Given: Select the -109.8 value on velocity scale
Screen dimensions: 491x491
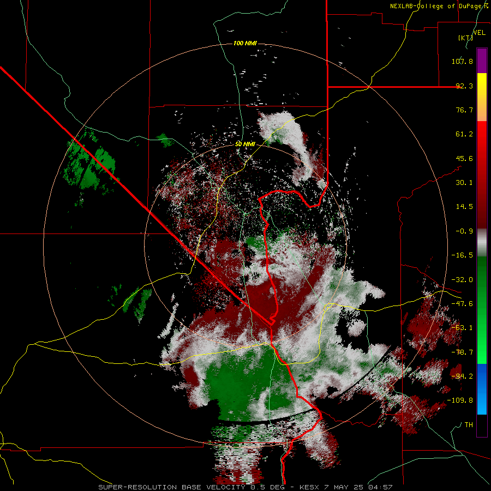Looking at the screenshot, I should point(460,400).
